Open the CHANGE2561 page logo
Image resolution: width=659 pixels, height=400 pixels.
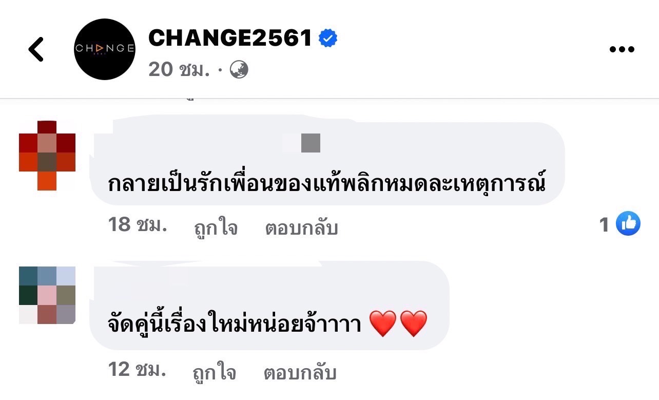click(105, 49)
